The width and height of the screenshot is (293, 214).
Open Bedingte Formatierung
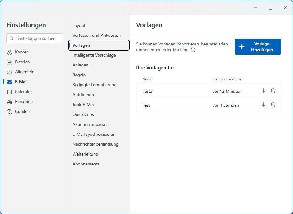click(x=94, y=85)
